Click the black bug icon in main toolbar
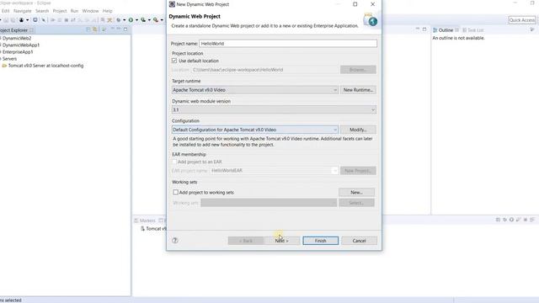Image resolution: width=539 pixels, height=303 pixels. 21,20
